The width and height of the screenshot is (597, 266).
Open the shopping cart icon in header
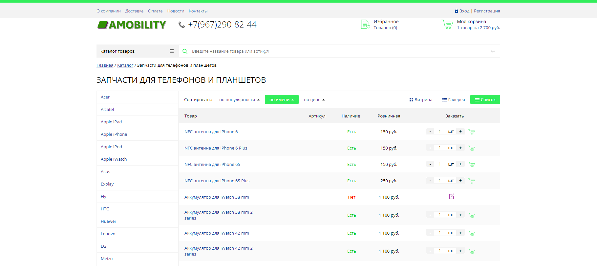[x=447, y=24]
